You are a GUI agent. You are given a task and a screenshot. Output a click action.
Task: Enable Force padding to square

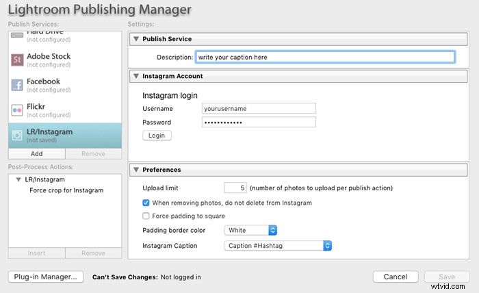tap(146, 216)
